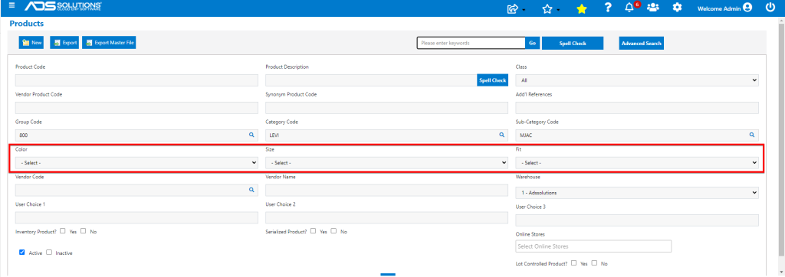The height and width of the screenshot is (277, 785).
Task: Click Go next to keyword search
Action: (532, 44)
